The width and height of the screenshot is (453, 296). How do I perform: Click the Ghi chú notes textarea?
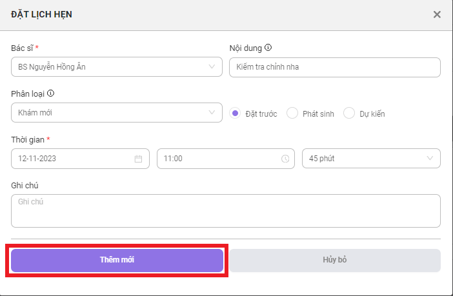click(226, 211)
